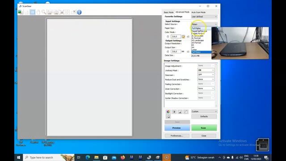Switch to the Auto Scan Mode tab
286x161 pixels.
198,12
